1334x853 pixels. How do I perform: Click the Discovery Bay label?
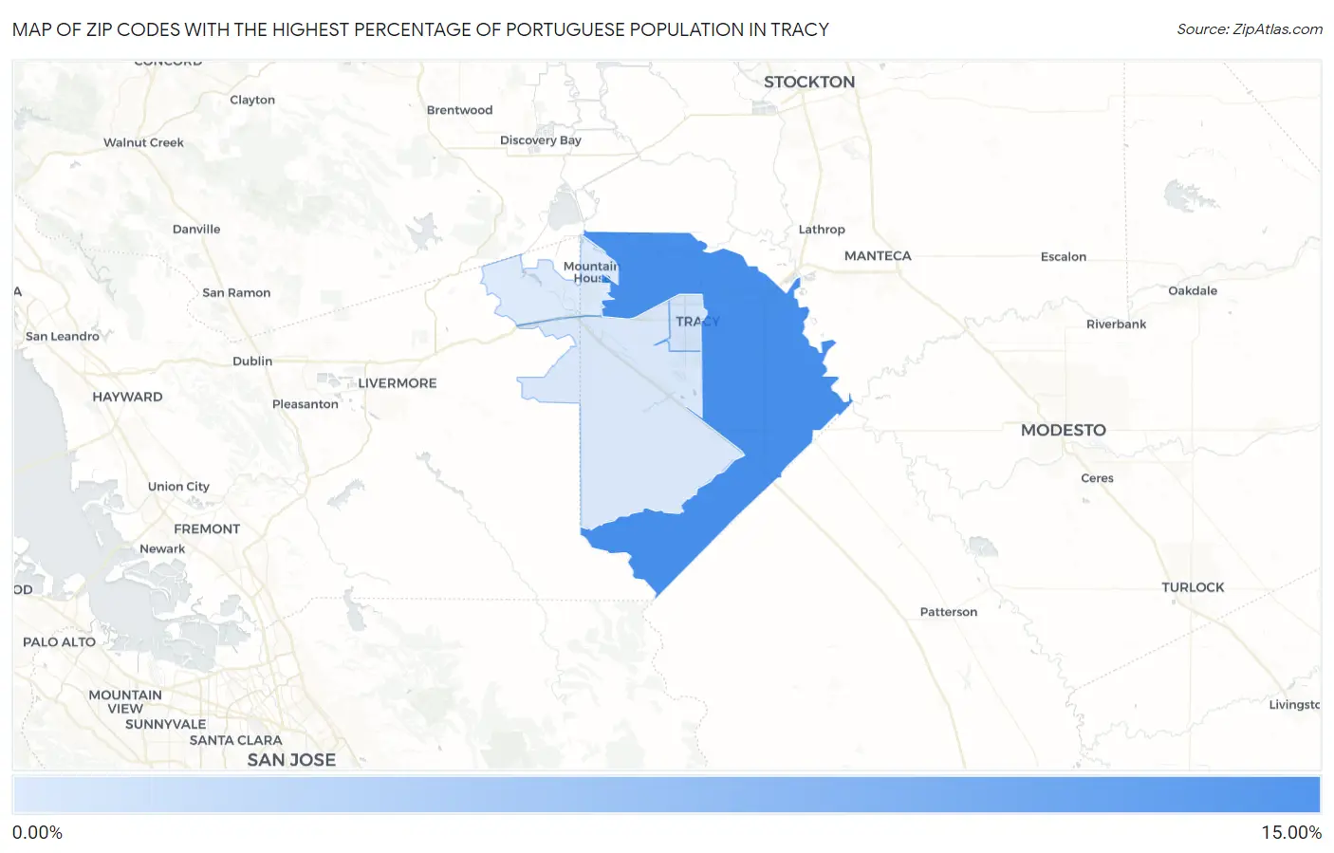pyautogui.click(x=541, y=140)
